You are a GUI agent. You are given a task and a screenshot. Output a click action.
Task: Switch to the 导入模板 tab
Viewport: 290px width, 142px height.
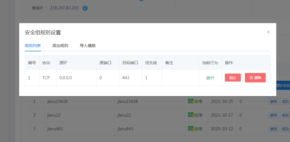coord(88,46)
